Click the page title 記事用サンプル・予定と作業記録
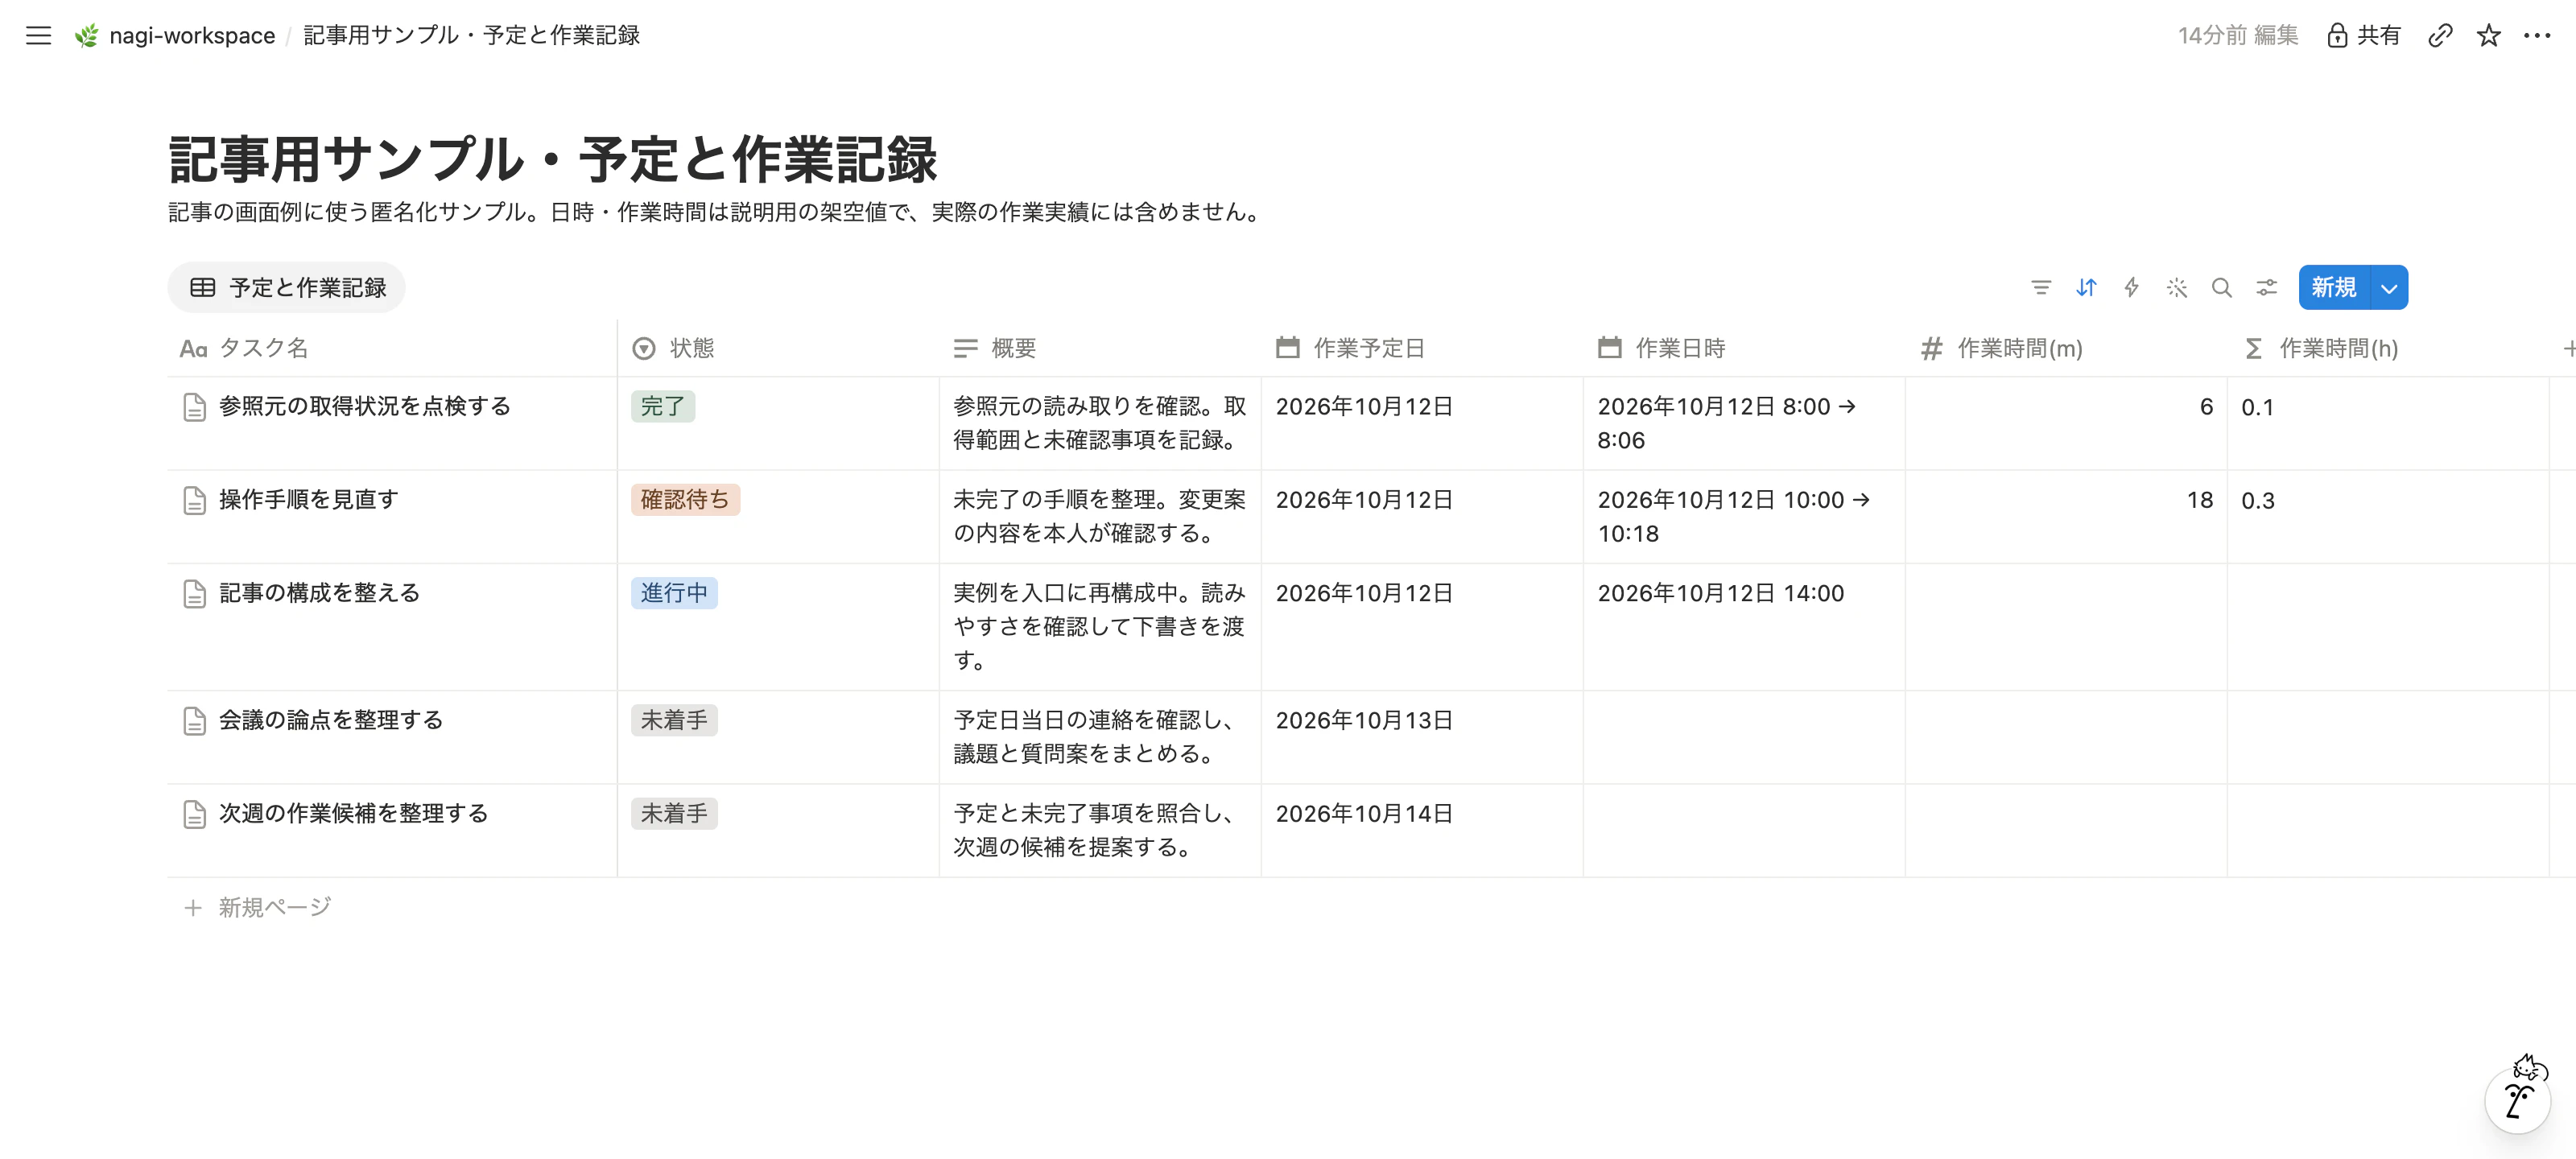 coord(553,159)
